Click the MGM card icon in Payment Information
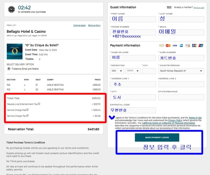This screenshot has width=210, height=175. tap(162, 46)
